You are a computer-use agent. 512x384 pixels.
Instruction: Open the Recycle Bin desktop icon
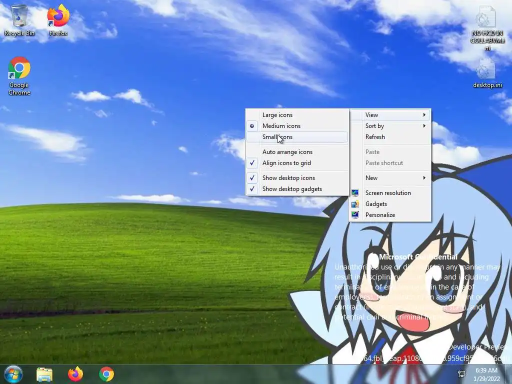[x=19, y=20]
